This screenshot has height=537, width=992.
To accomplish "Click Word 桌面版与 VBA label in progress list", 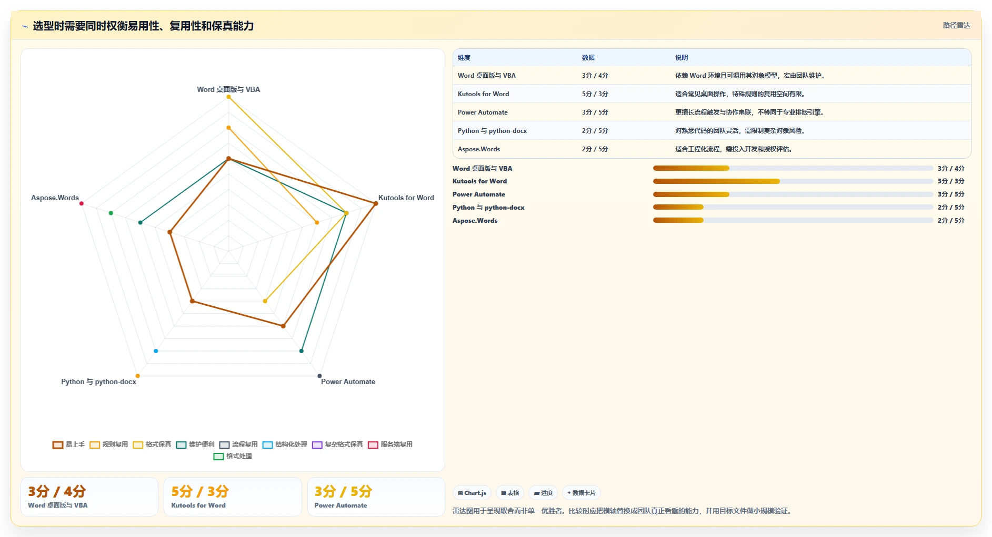I will (482, 169).
